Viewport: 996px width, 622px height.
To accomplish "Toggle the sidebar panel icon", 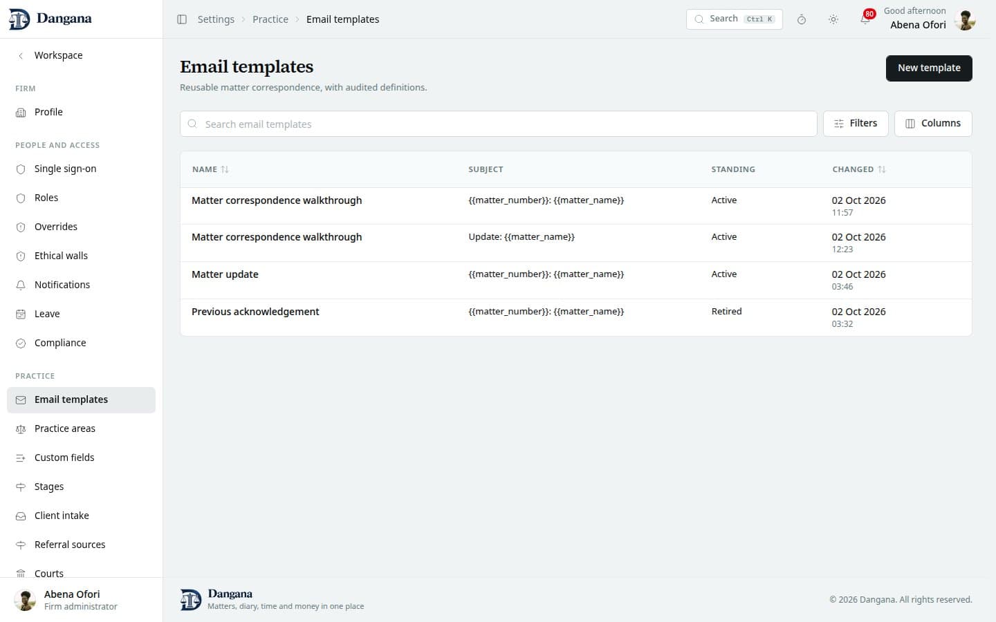I will click(x=182, y=19).
